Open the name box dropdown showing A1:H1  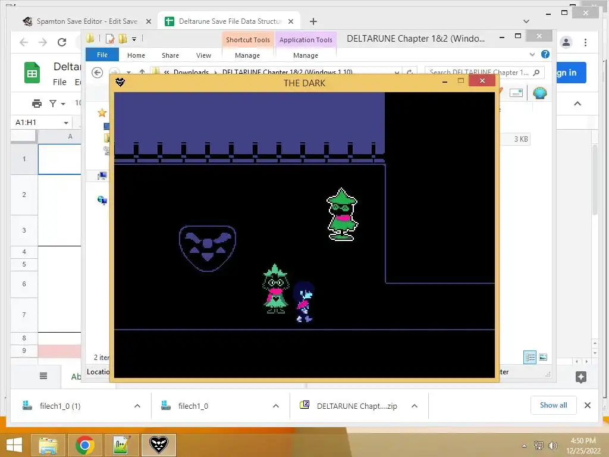pyautogui.click(x=66, y=123)
